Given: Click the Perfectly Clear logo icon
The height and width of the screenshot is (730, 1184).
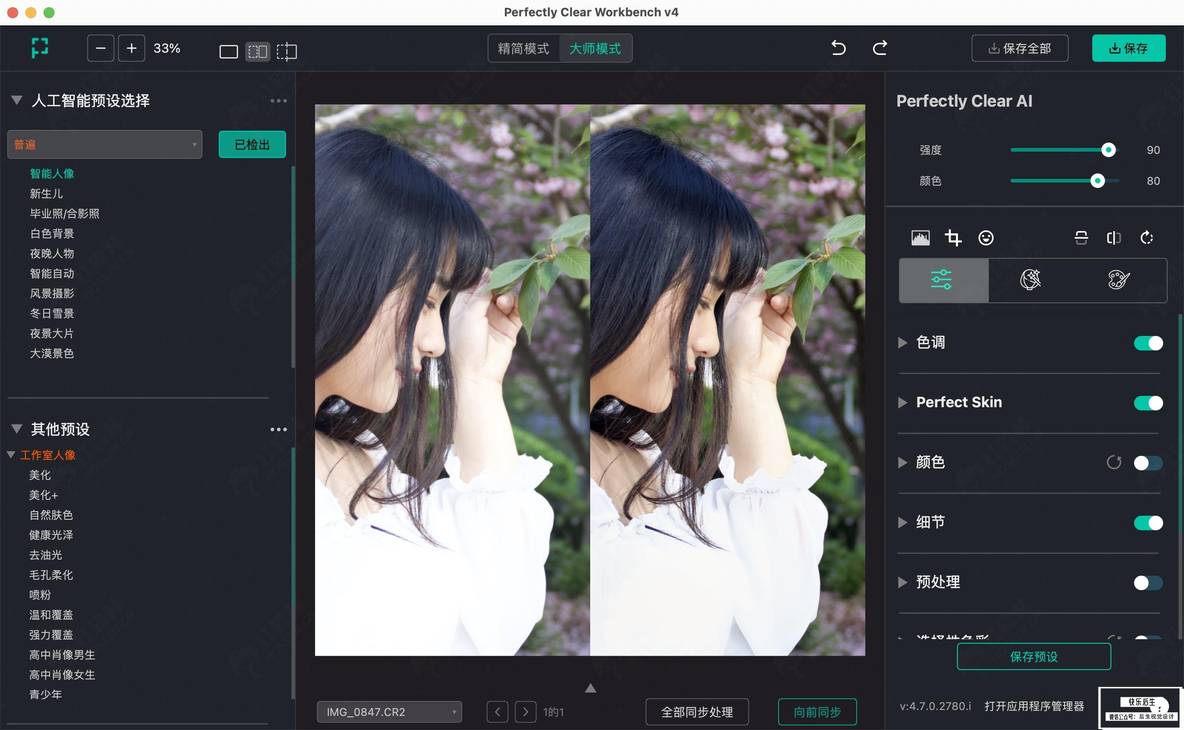Looking at the screenshot, I should [x=39, y=48].
